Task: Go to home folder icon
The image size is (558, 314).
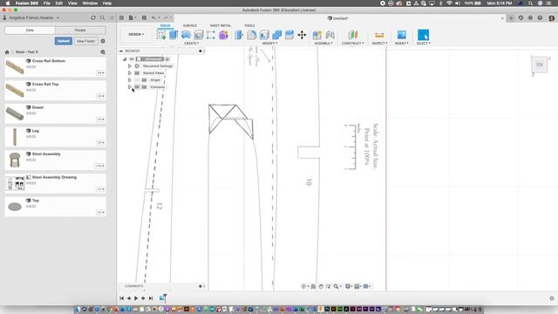Action: point(7,52)
